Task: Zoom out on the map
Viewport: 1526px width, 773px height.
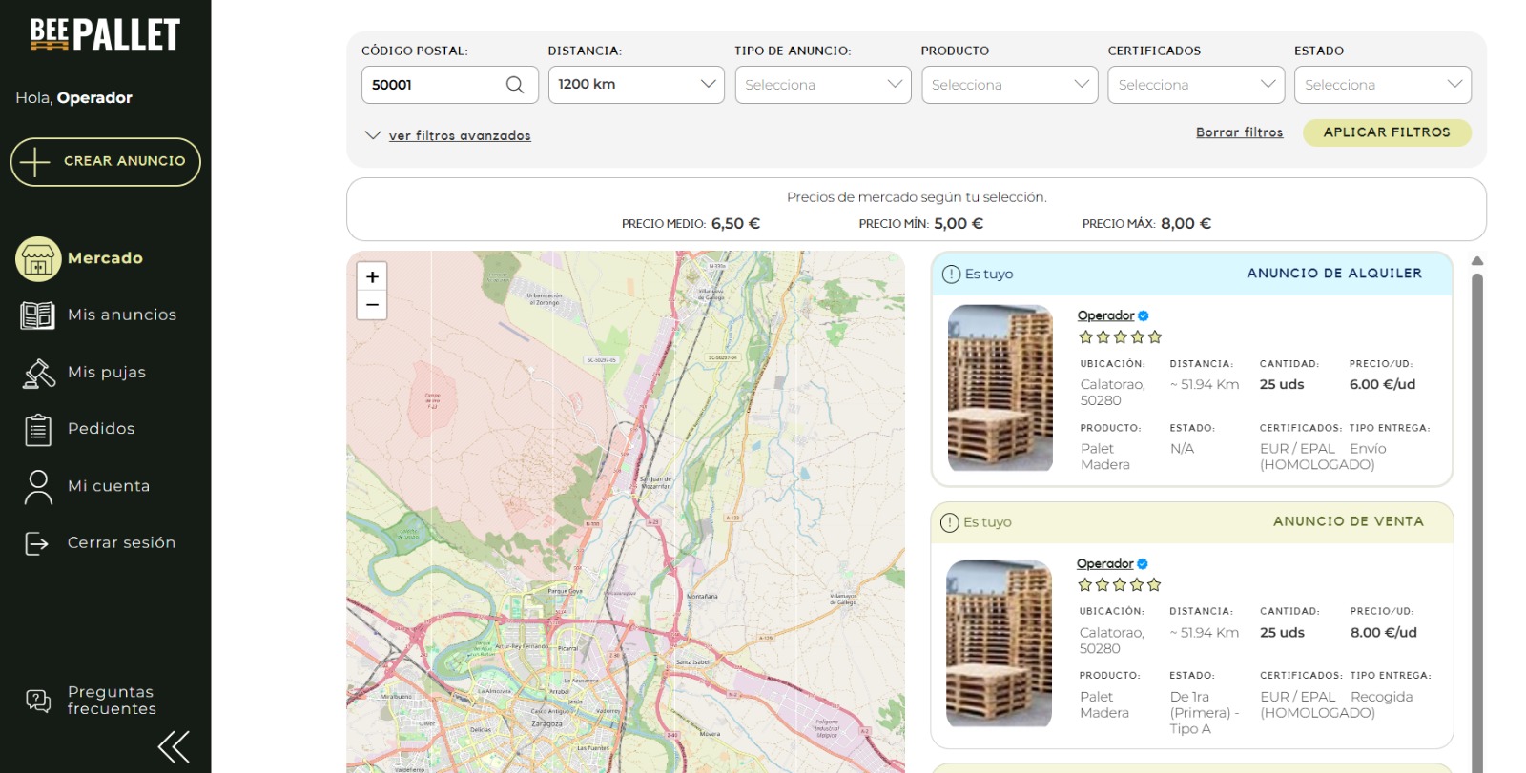Action: [x=372, y=305]
